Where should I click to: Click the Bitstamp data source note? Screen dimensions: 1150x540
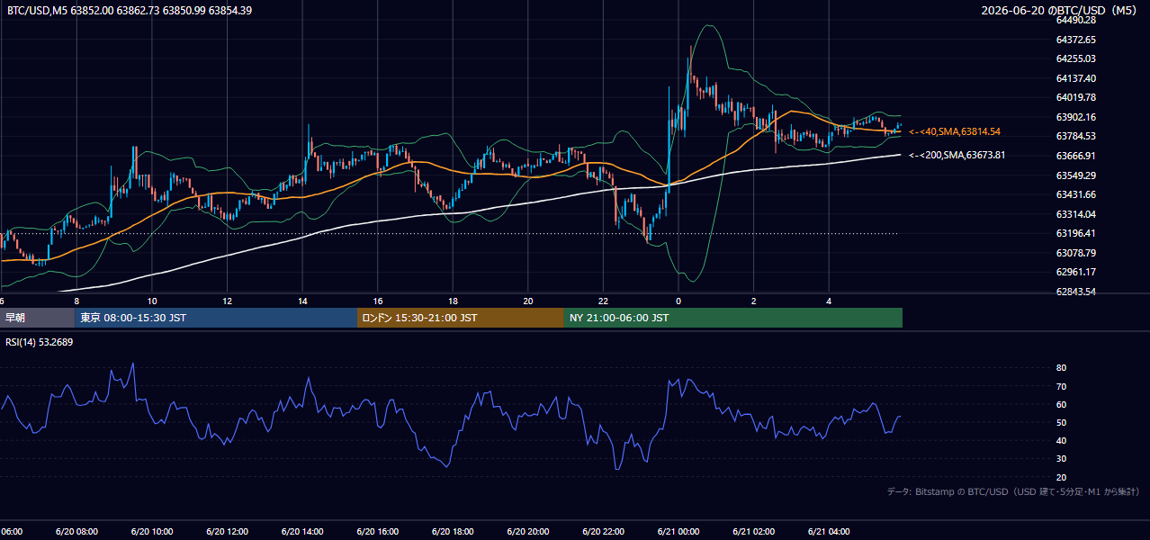pyautogui.click(x=1013, y=491)
